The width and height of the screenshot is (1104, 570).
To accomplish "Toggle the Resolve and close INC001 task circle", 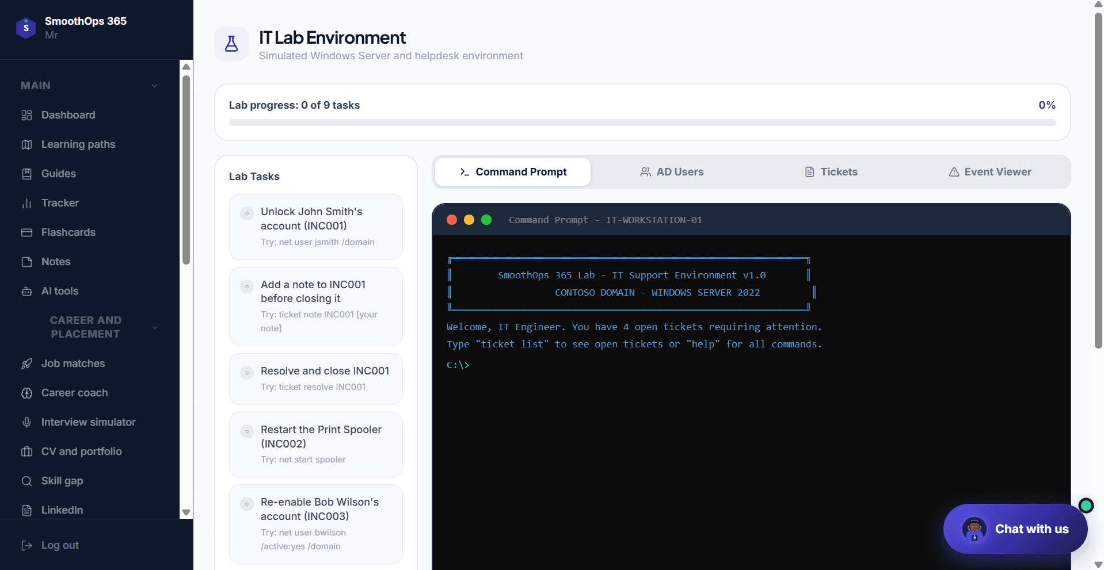I will [x=247, y=373].
